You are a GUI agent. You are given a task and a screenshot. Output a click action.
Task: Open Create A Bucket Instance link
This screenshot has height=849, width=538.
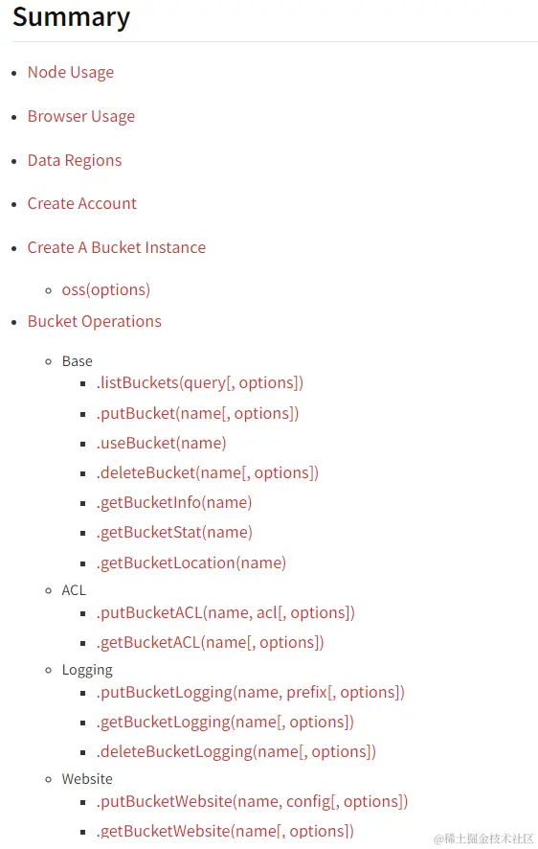coord(117,247)
